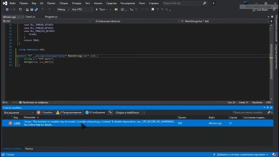Click the bookmark toolbar icon

(x=153, y=10)
